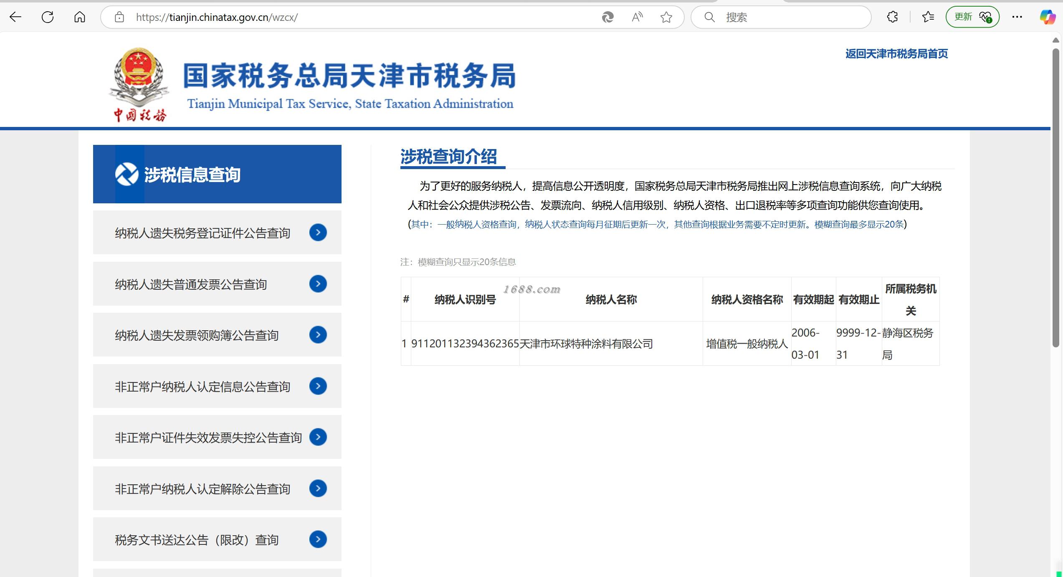Click 返回天津市税务局首页 link
Screen dimensions: 1063x577
click(x=896, y=54)
